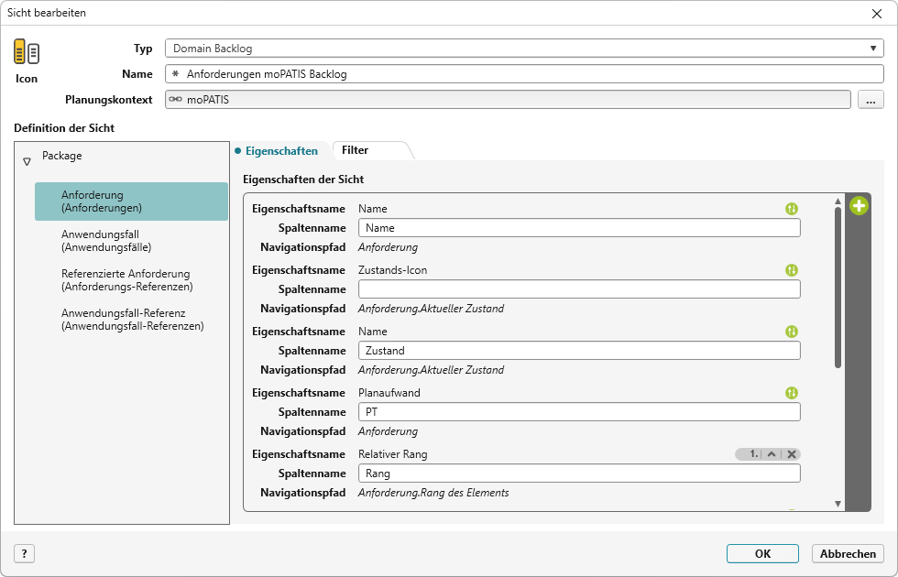Click sort icon beside Zustands-Icon property
Screen dimensions: 898x577
pos(792,270)
